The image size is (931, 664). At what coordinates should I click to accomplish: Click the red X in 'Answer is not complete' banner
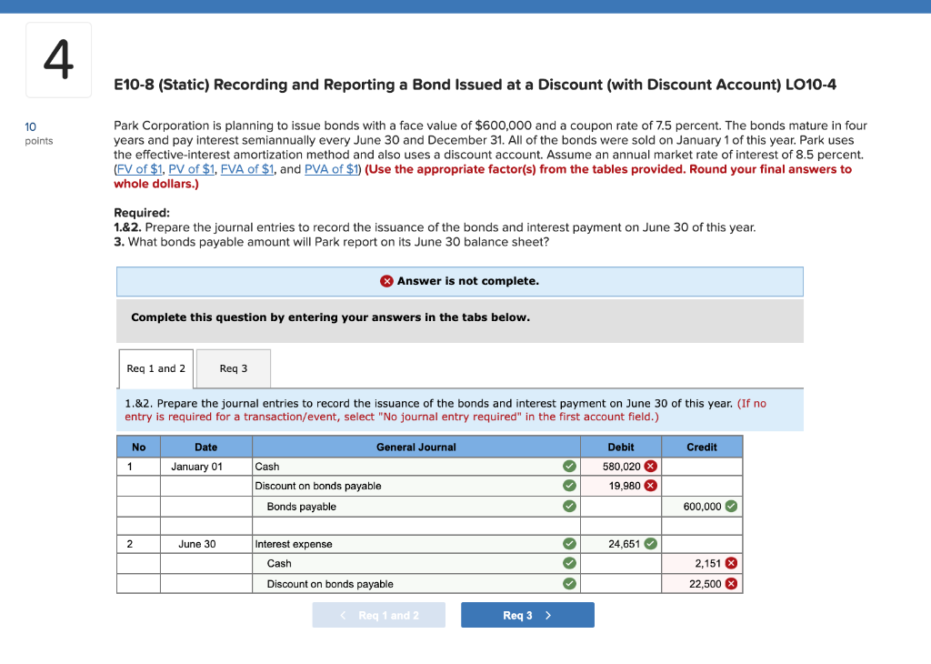387,280
